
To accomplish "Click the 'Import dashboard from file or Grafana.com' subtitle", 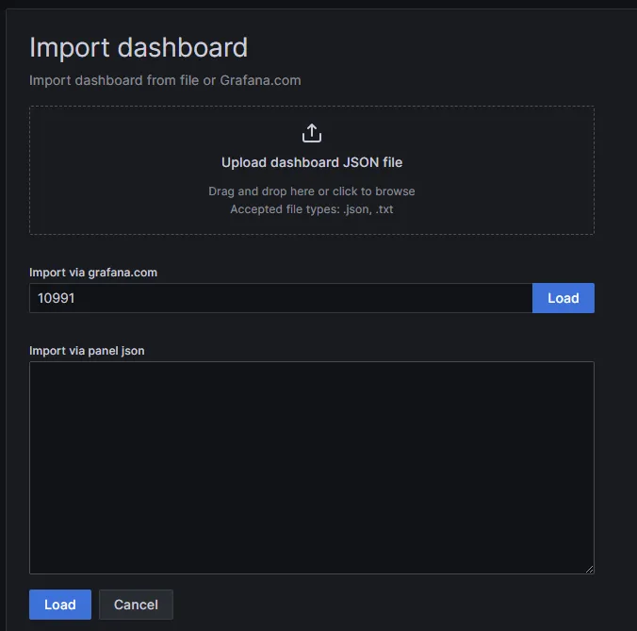I will pos(165,80).
